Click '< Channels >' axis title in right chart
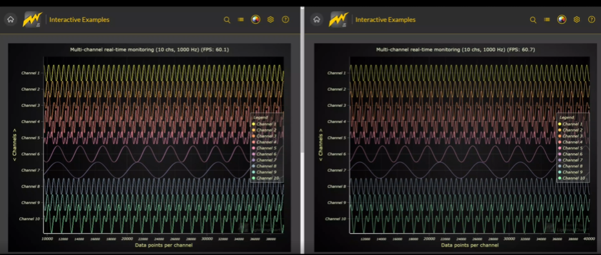The height and width of the screenshot is (255, 601). (321, 144)
